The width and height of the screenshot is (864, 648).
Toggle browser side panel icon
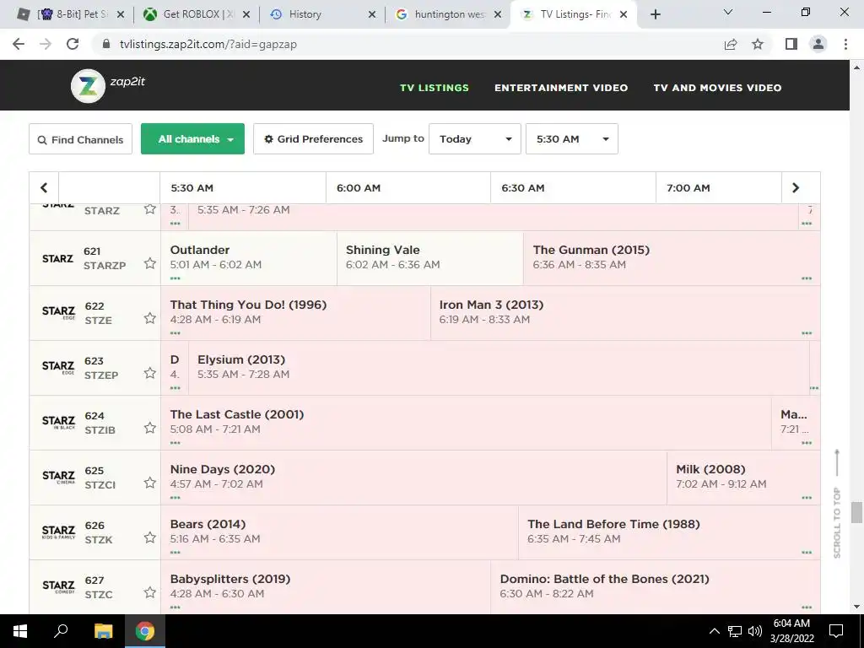point(791,44)
